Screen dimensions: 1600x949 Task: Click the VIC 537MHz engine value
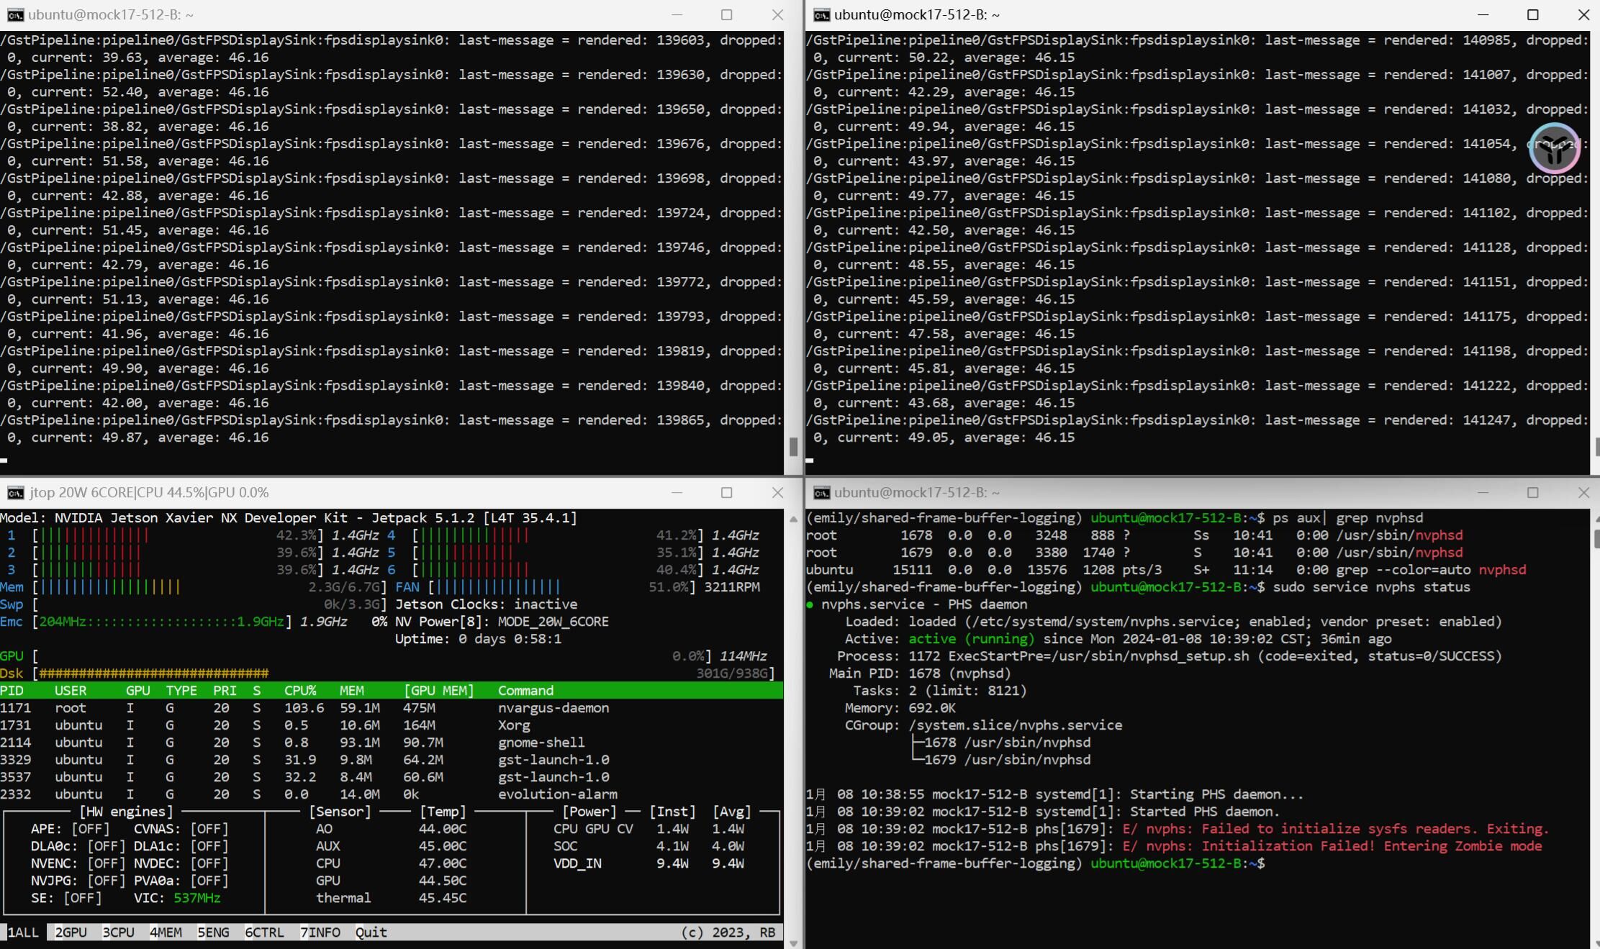pos(196,898)
